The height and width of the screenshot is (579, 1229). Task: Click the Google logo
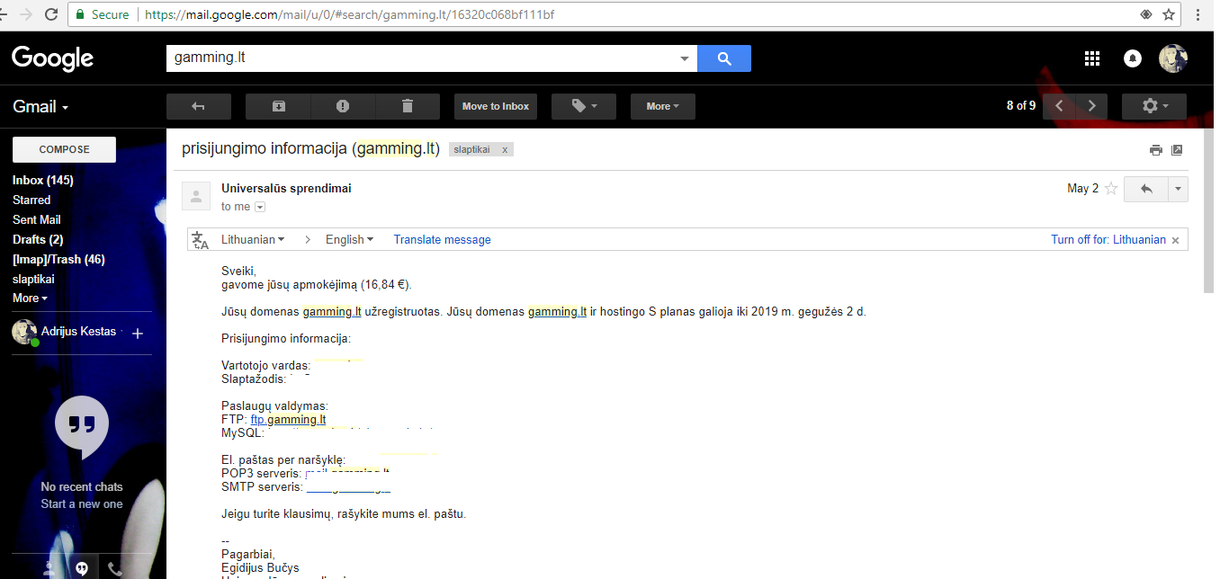coord(53,59)
